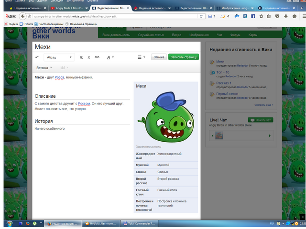Click the left arrow in chat users carousel

[212, 135]
